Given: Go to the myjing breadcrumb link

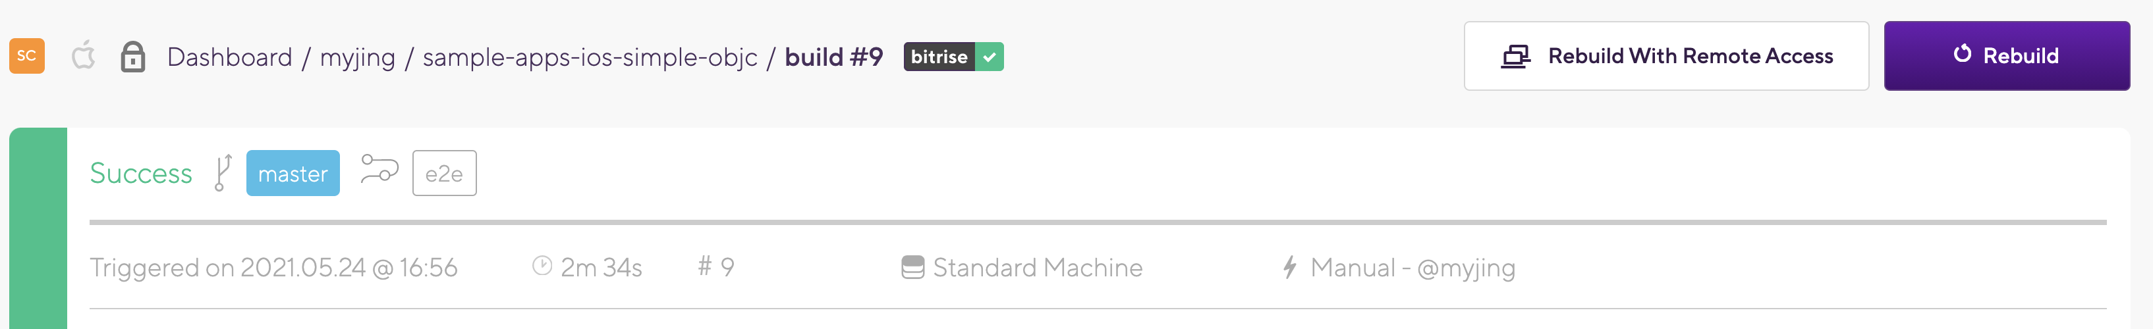Looking at the screenshot, I should pos(357,57).
